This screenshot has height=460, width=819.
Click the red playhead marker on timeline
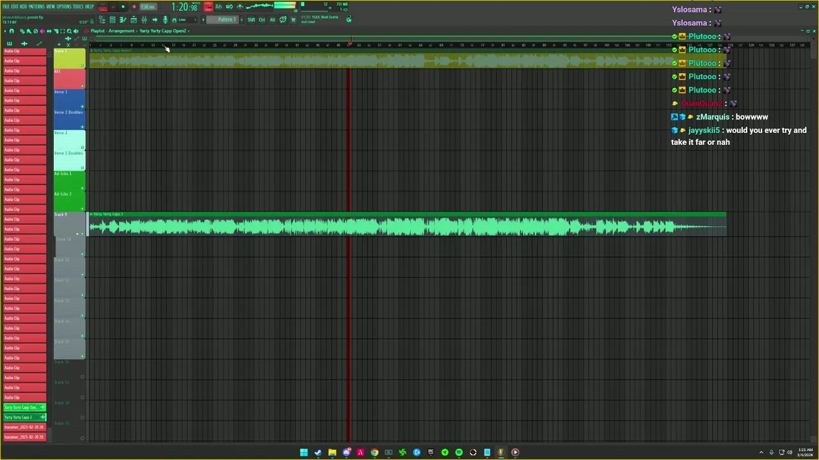coord(349,44)
